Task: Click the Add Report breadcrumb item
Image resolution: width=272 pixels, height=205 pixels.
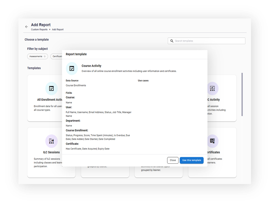Action: (x=58, y=29)
